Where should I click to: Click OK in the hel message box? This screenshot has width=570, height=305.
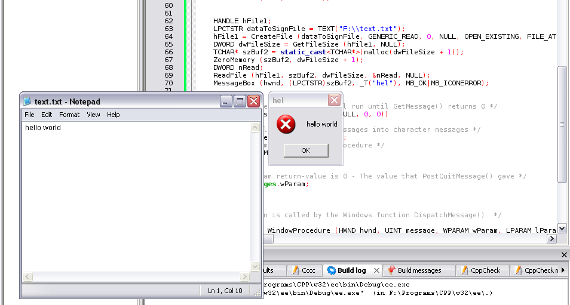pyautogui.click(x=305, y=150)
